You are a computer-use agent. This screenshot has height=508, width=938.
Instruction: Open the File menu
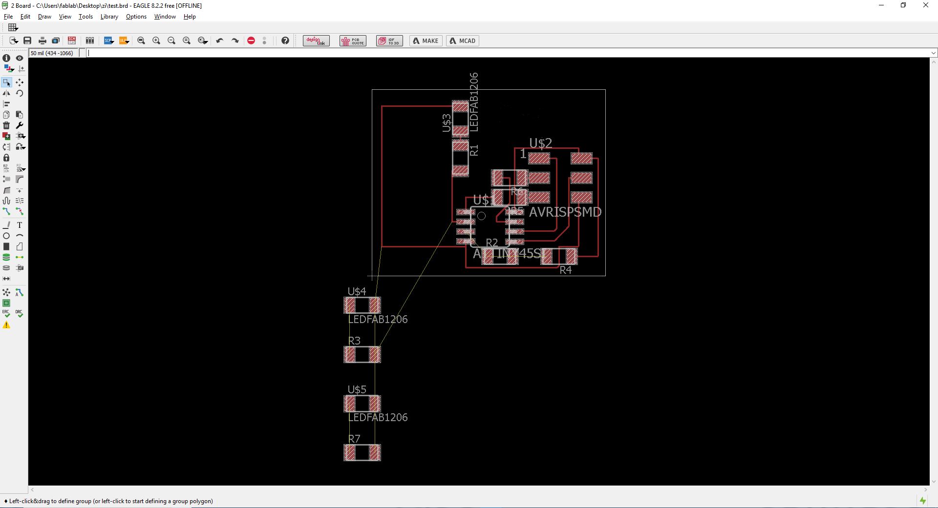(8, 17)
